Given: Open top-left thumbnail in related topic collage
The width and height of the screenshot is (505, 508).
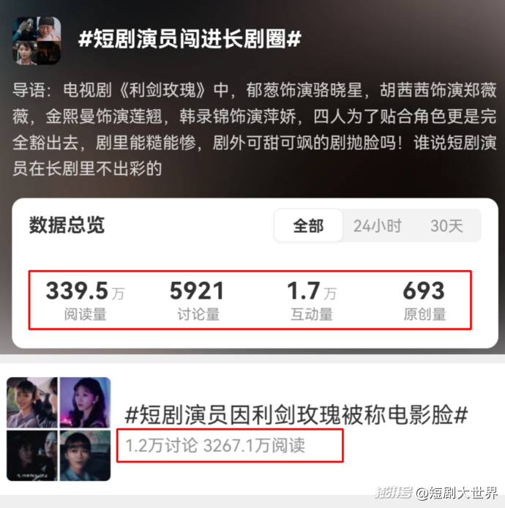Looking at the screenshot, I should (32, 403).
